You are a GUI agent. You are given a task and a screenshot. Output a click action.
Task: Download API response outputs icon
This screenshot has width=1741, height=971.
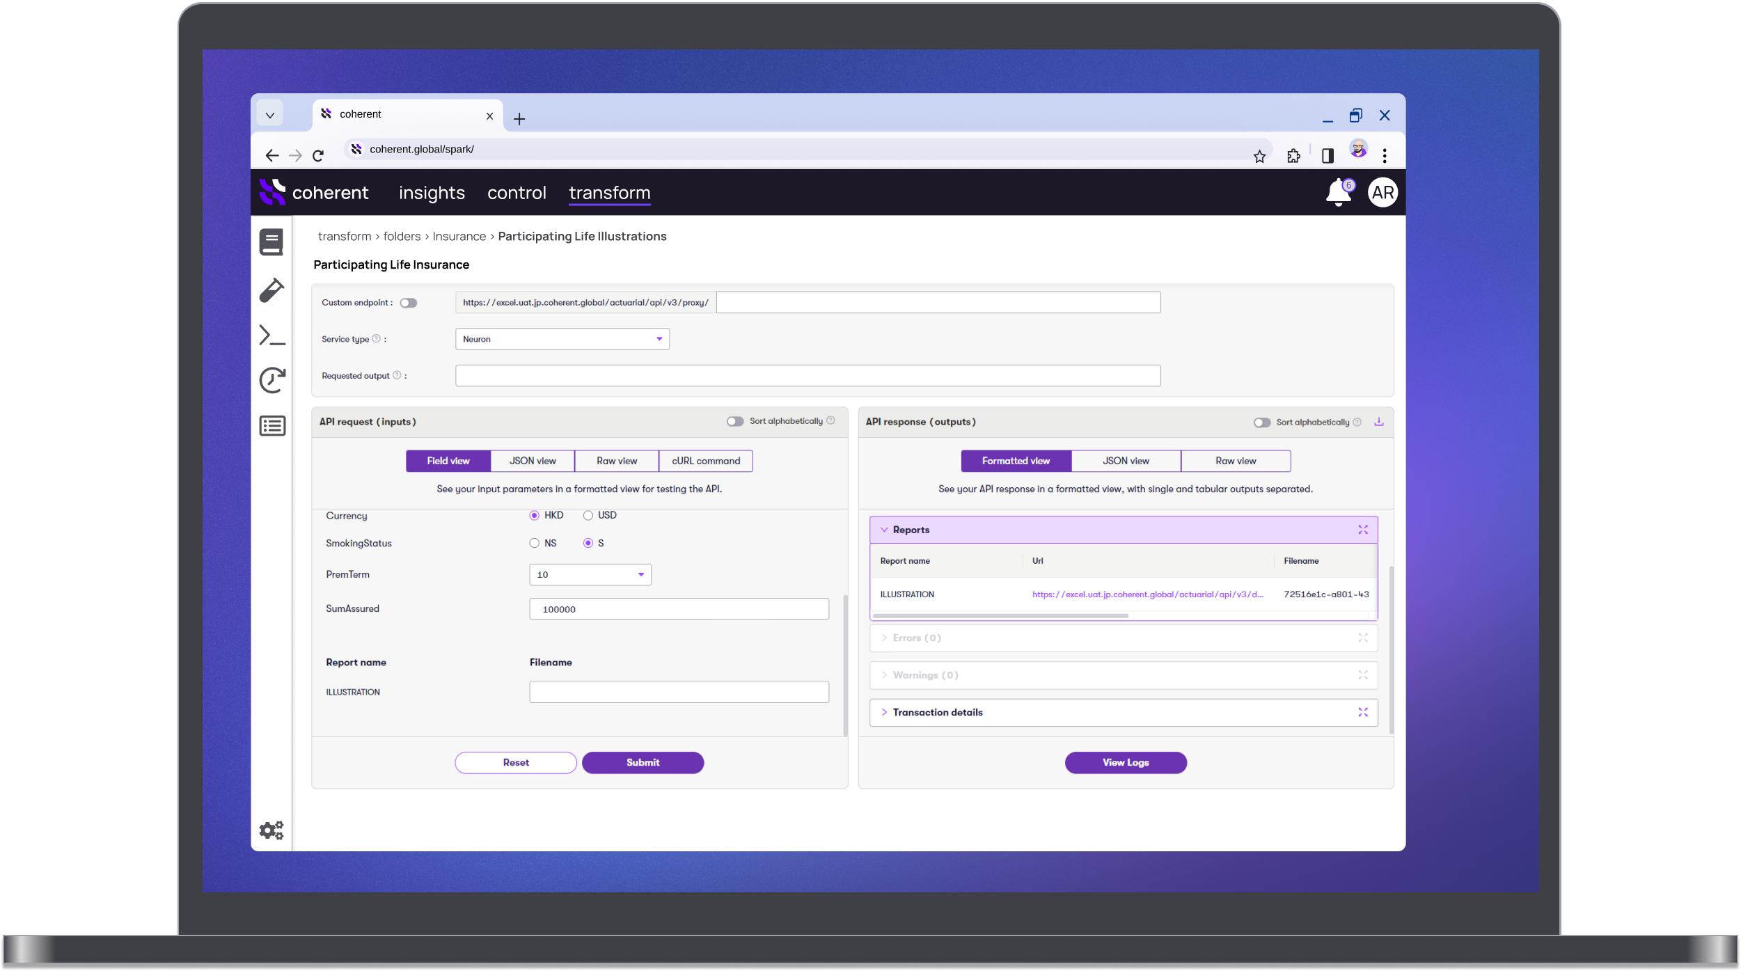[x=1378, y=422]
